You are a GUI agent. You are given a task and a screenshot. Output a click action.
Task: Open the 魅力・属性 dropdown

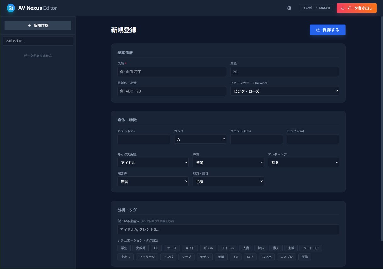pyautogui.click(x=228, y=181)
